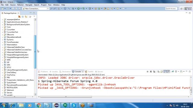Collapse all in Package Explorer toolbar
Screen dimensions: 193x108
tap(23, 17)
